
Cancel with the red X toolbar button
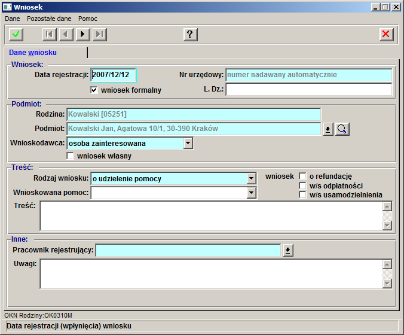387,34
